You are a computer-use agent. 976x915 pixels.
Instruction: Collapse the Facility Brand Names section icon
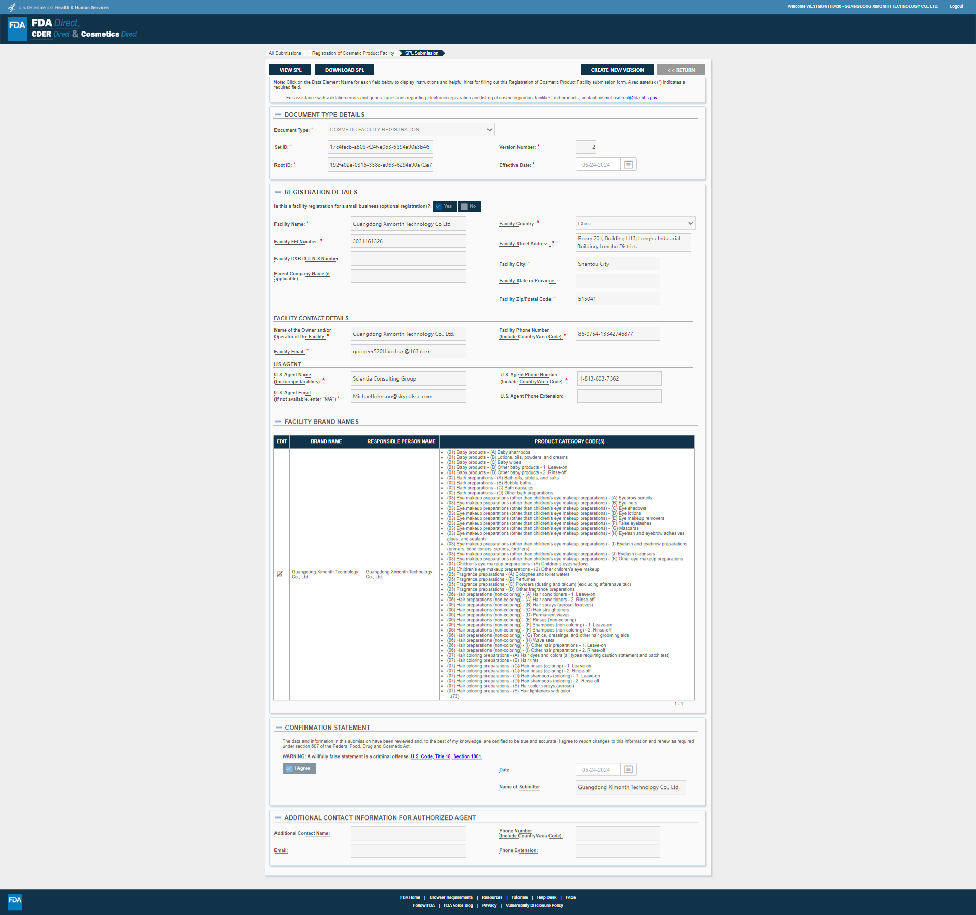click(278, 422)
